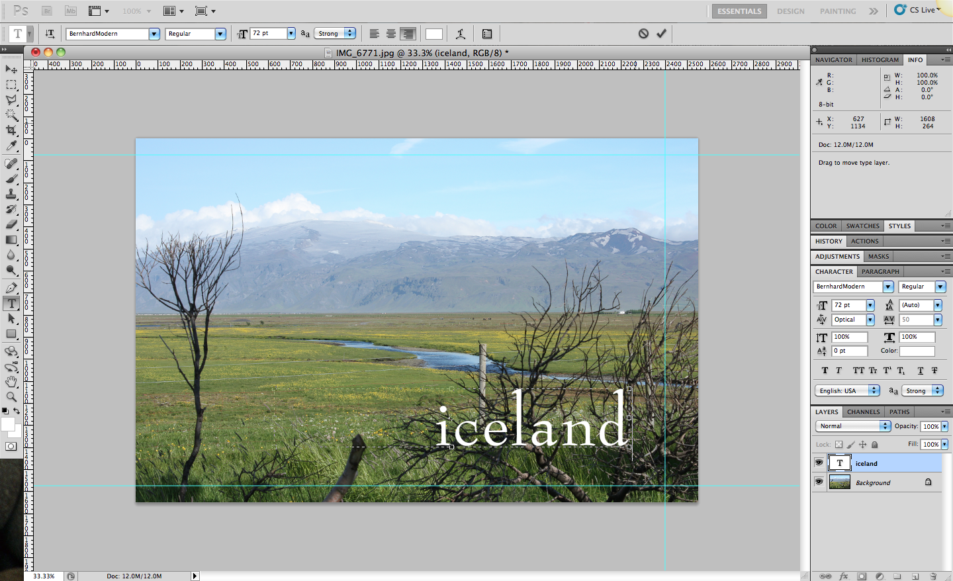The image size is (953, 581).
Task: Click the Essentials workspace button
Action: [x=739, y=11]
